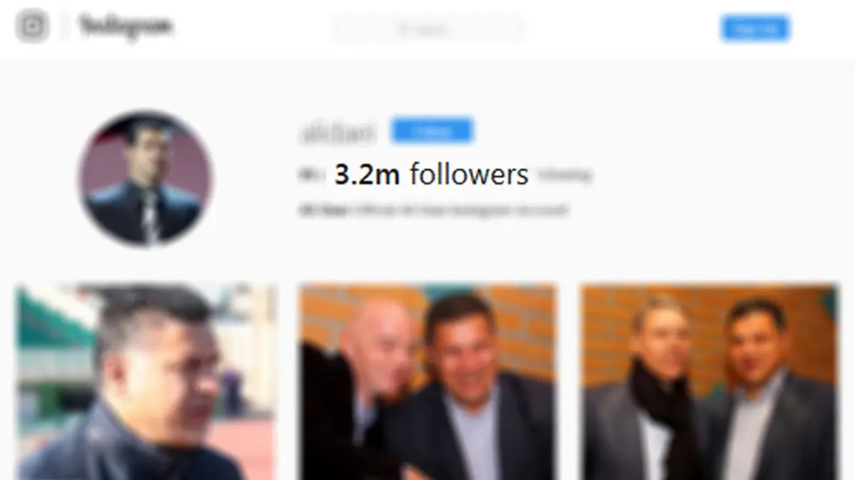Open the first post showing a man in profile
Viewport: 855px width, 480px height.
point(145,382)
